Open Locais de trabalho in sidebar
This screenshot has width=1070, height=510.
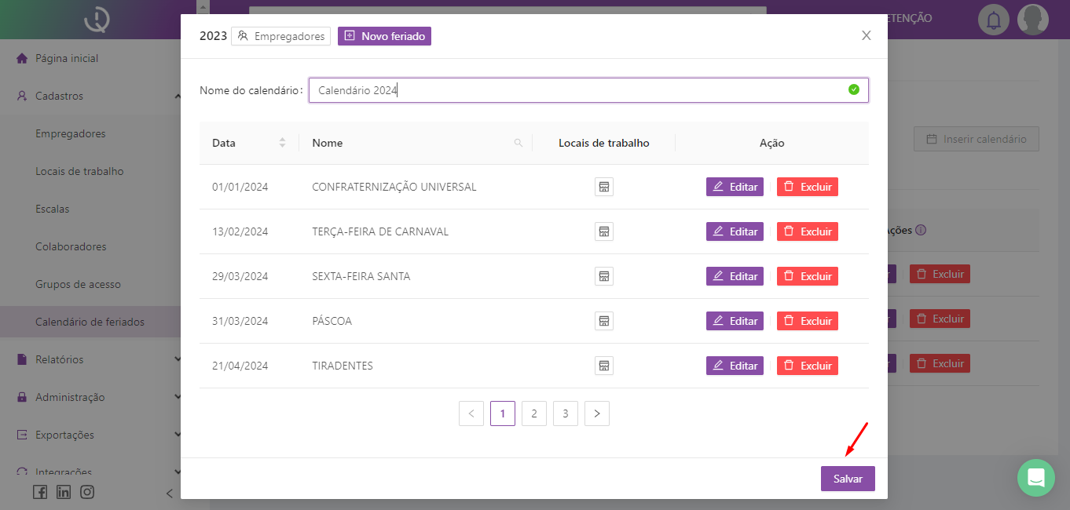click(x=79, y=171)
